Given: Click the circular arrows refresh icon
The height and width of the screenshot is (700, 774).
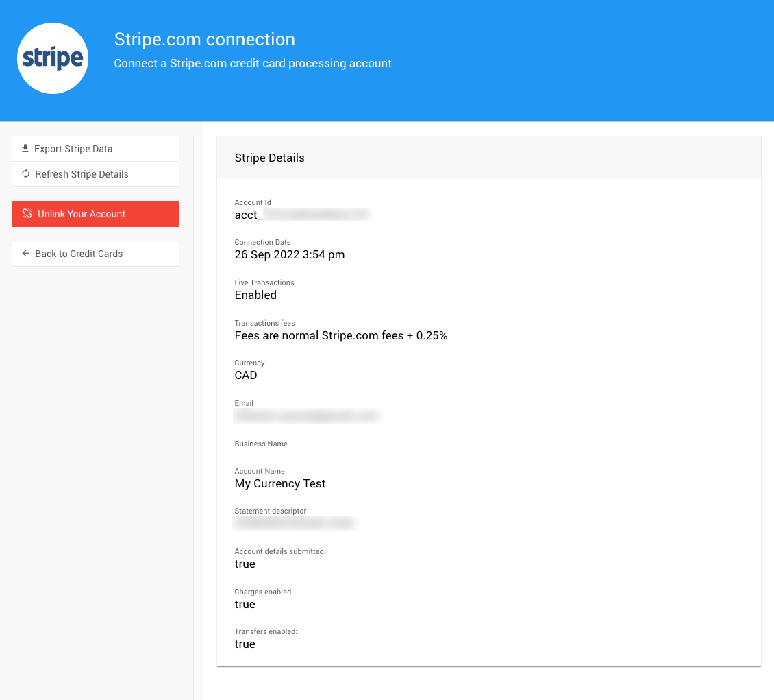Looking at the screenshot, I should coord(26,174).
